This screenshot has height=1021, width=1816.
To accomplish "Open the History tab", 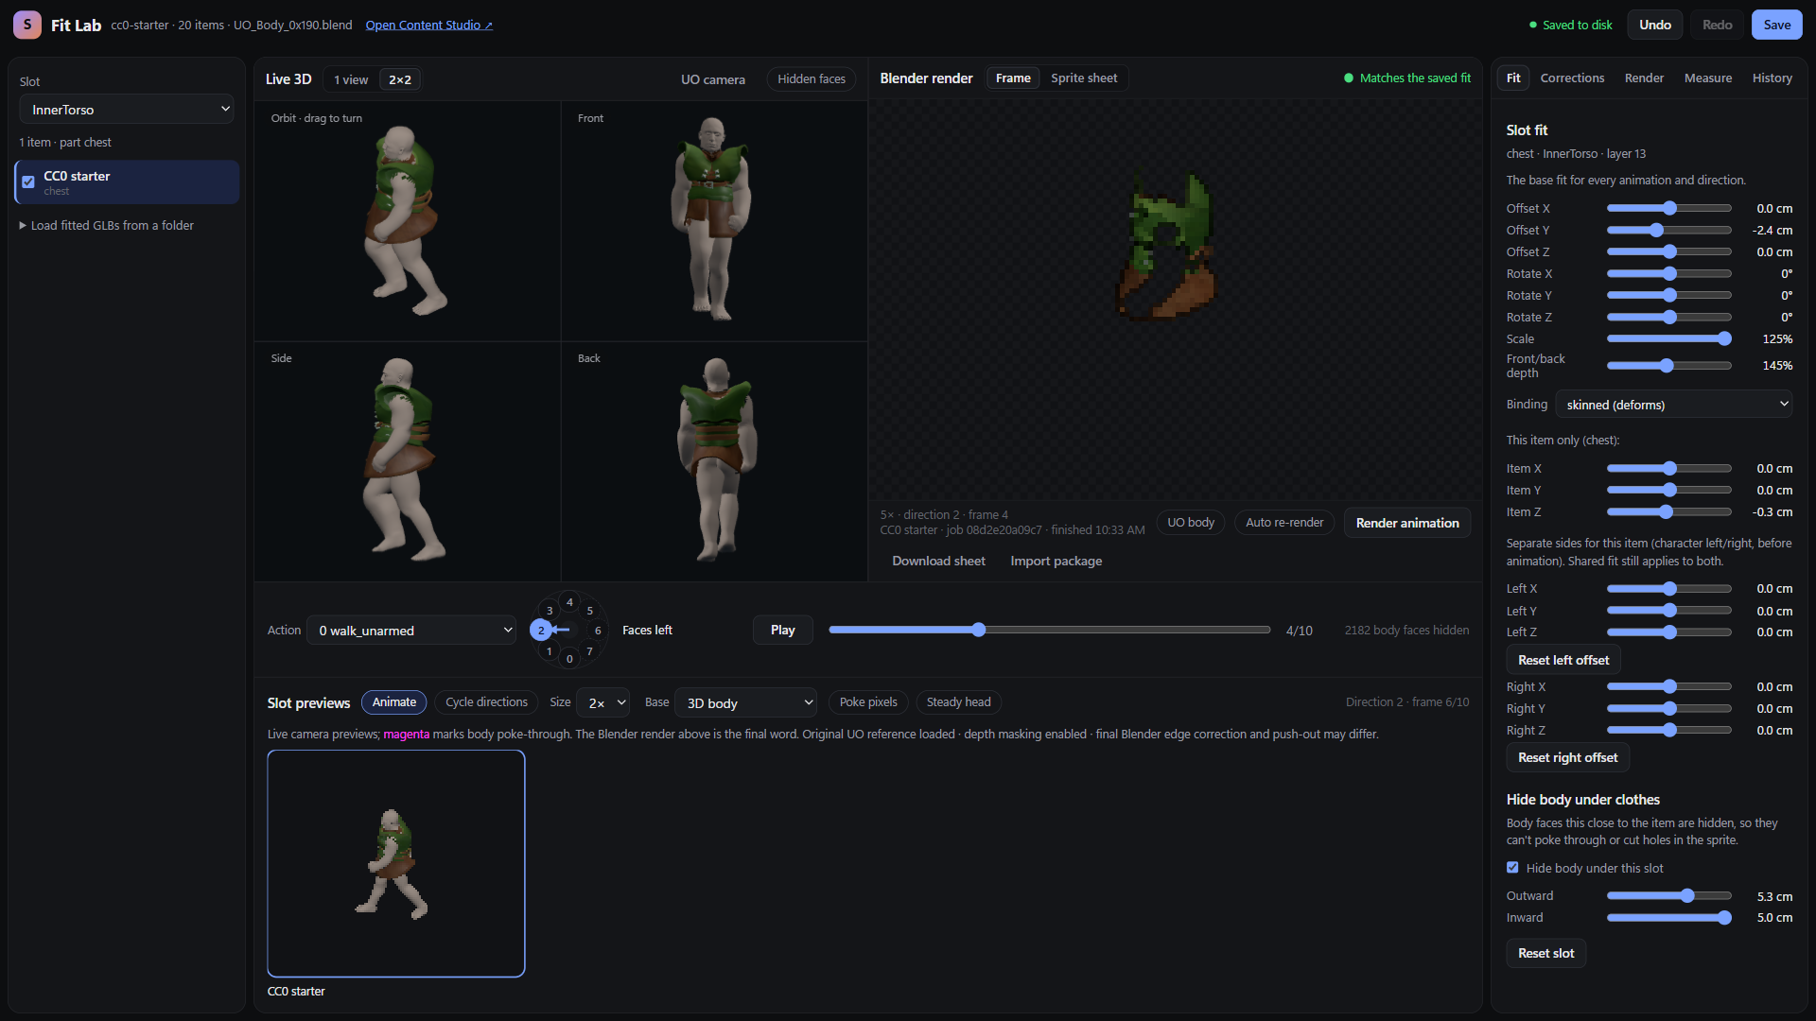I will tap(1772, 78).
